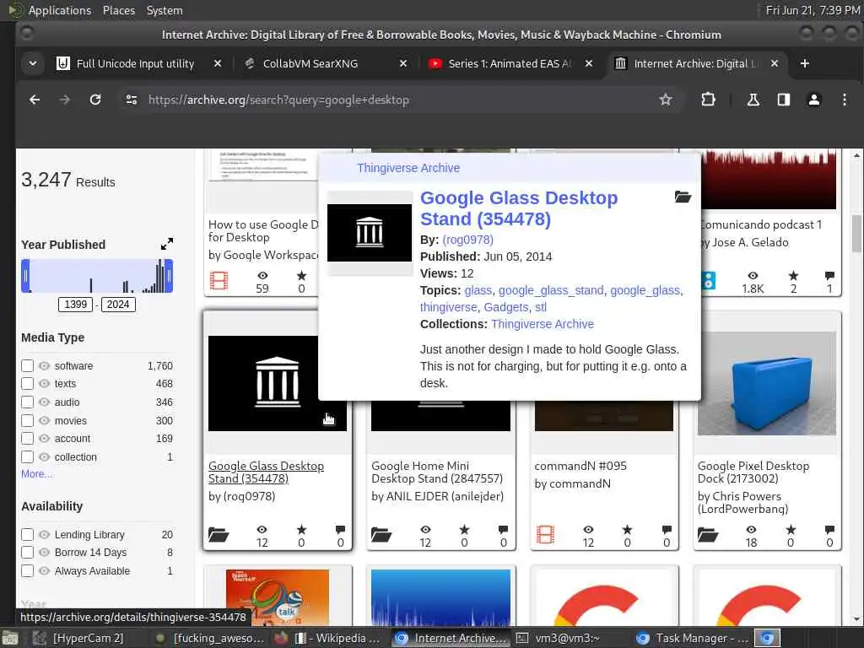Switch to CollabVM SearXNG tab
This screenshot has width=864, height=648.
click(x=310, y=63)
